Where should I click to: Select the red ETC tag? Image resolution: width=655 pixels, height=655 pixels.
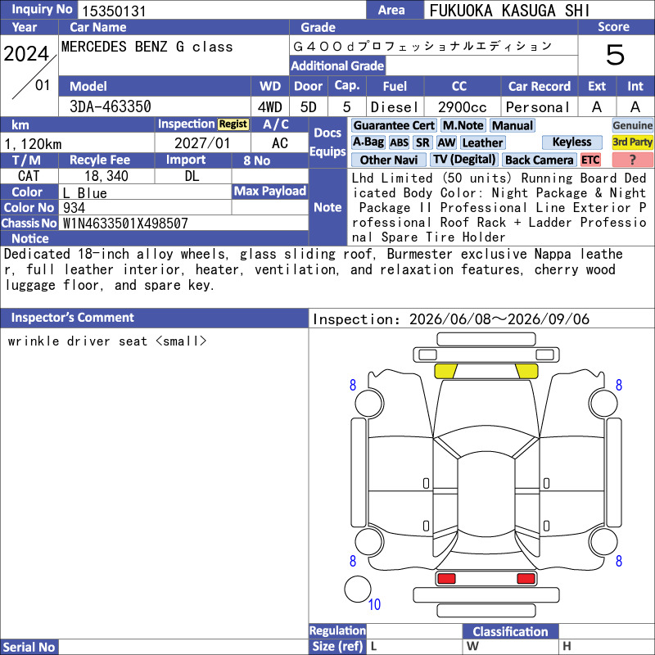click(590, 160)
